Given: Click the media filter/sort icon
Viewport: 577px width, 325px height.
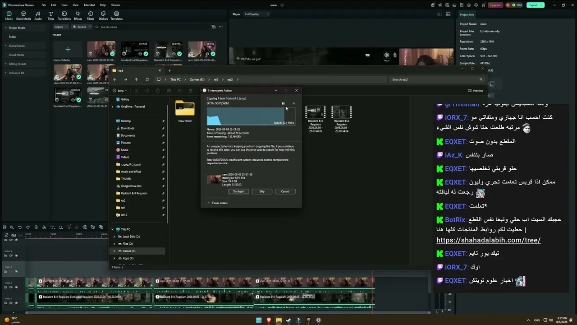Looking at the screenshot, I should pyautogui.click(x=214, y=27).
